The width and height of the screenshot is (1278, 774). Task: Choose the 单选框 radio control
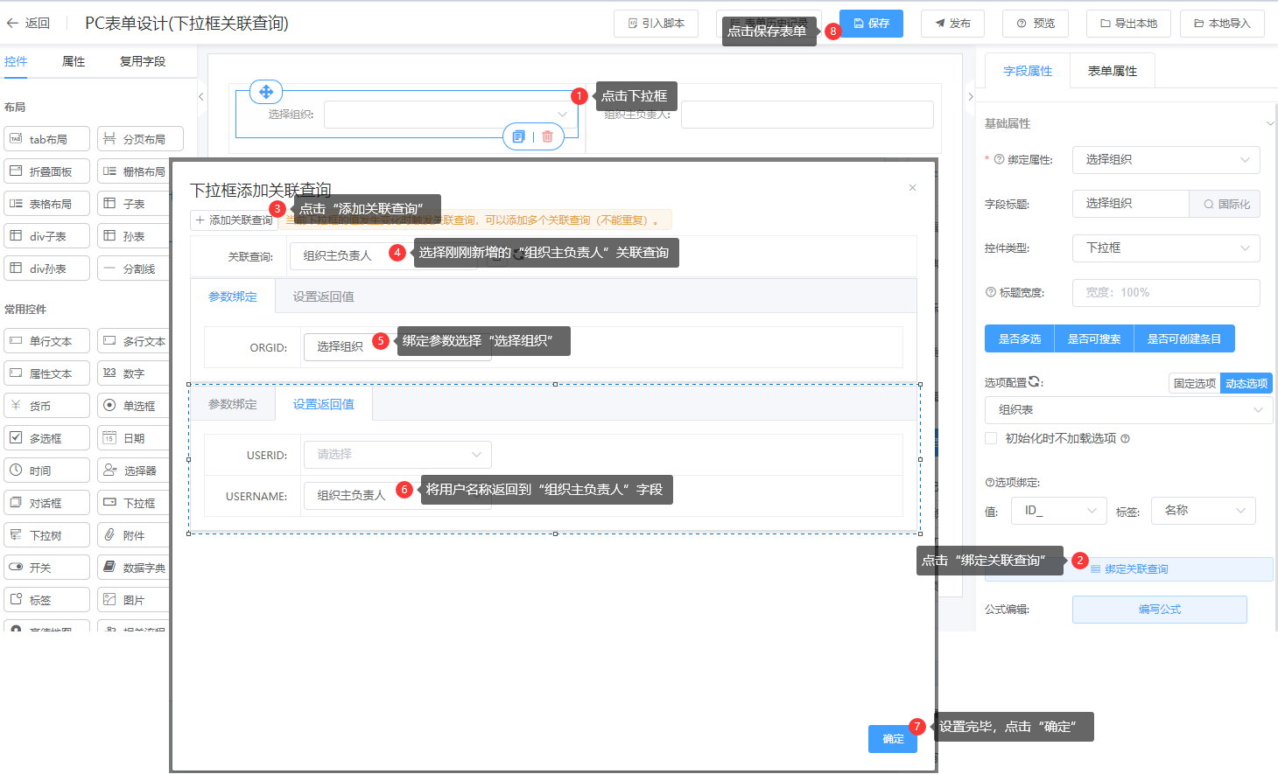pos(134,406)
